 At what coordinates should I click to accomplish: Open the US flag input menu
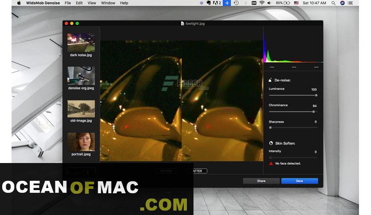tap(296, 3)
